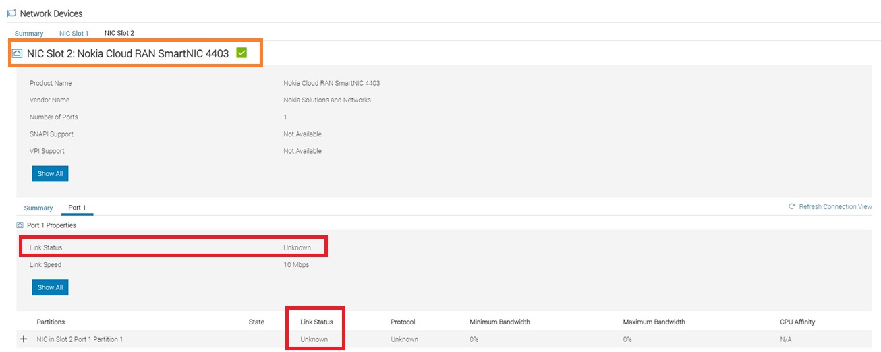Screen dimensions: 881x352
Task: Click Unknown in partition Protocol column
Action: [x=404, y=339]
